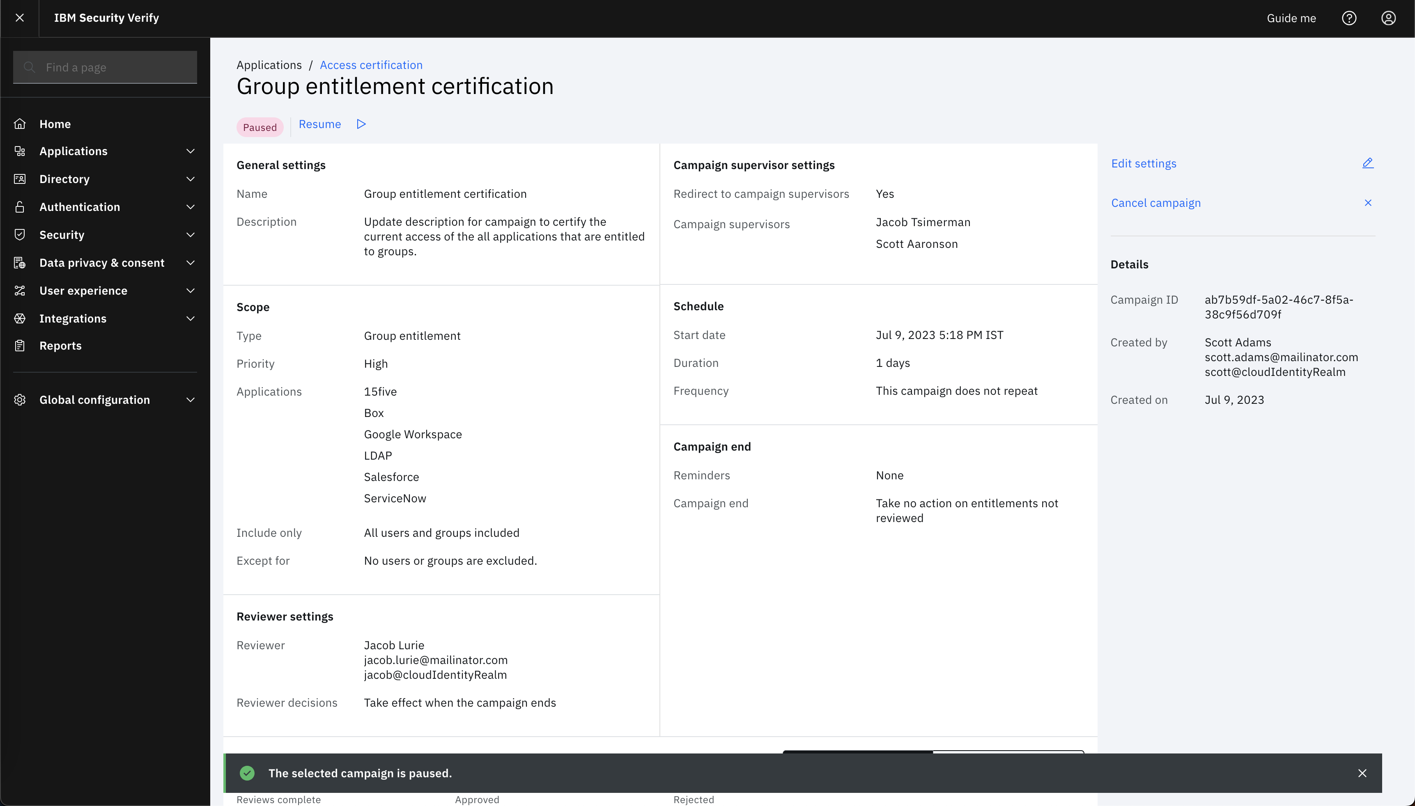Dismiss the campaign paused notification
1415x806 pixels.
pos(1362,773)
